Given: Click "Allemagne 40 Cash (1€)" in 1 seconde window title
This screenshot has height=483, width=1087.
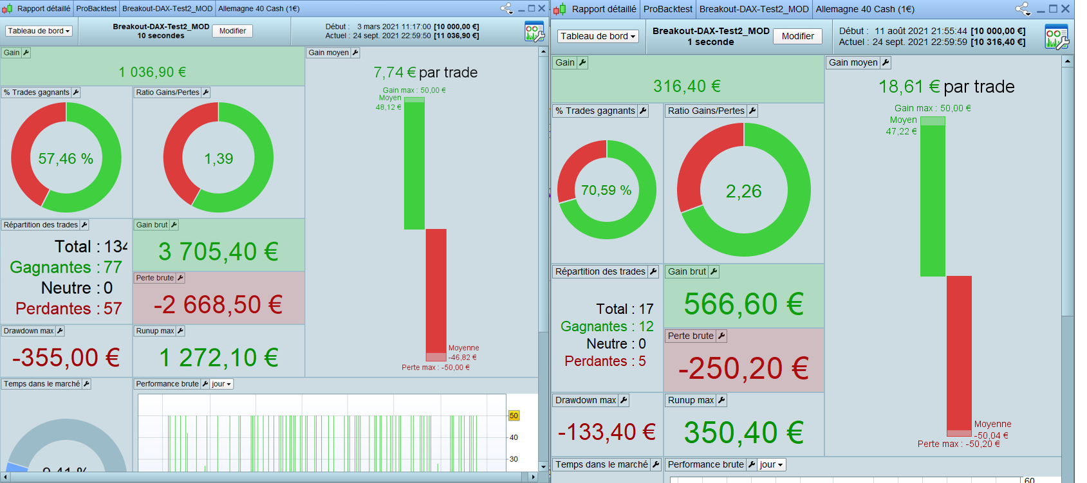Looking at the screenshot, I should point(865,9).
